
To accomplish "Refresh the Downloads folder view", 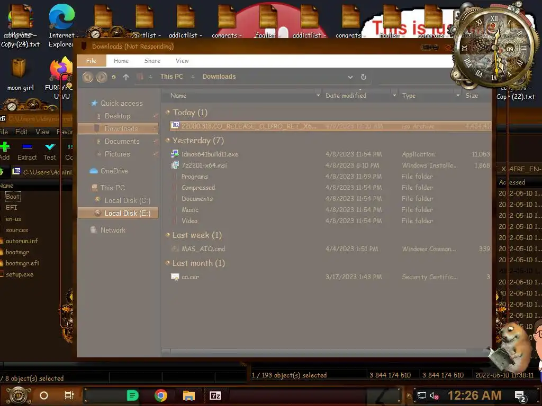I will point(363,77).
